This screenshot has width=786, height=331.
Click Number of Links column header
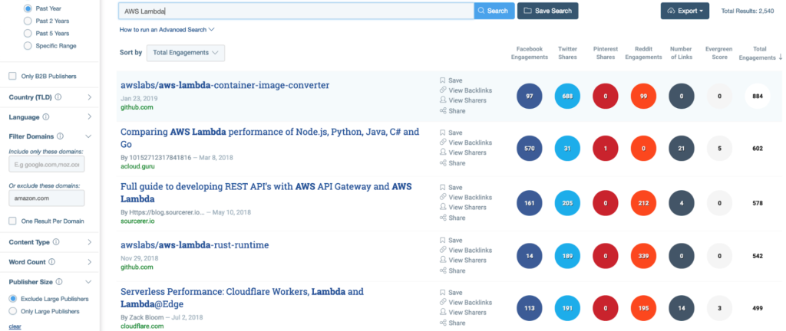tap(682, 53)
